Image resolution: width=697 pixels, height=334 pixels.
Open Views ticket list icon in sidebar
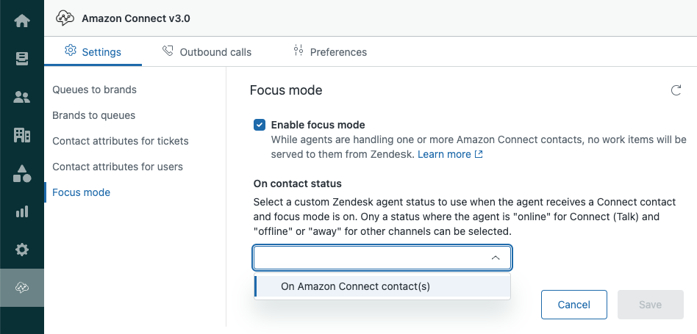(x=22, y=58)
